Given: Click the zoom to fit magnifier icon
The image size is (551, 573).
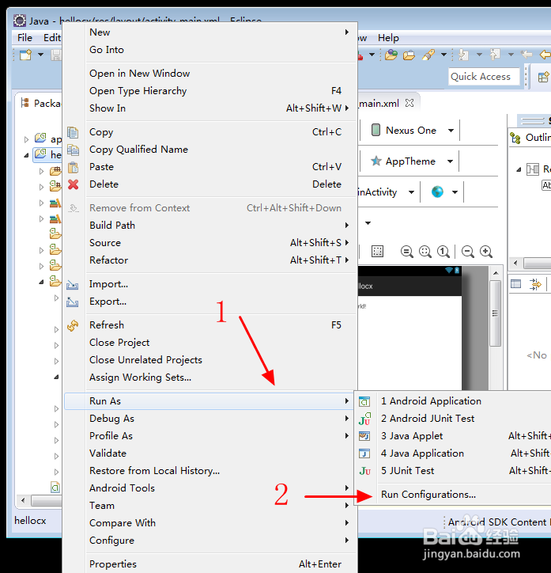Looking at the screenshot, I should pyautogui.click(x=425, y=252).
